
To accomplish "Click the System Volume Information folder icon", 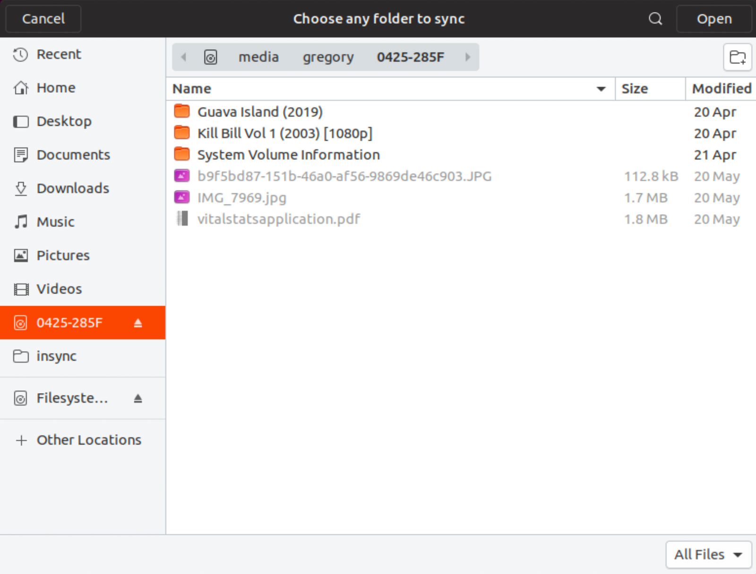I will click(182, 154).
